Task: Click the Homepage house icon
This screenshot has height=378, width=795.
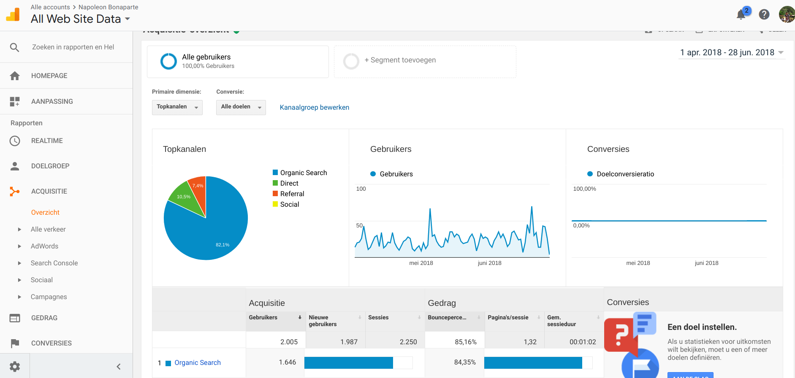Action: [x=15, y=76]
